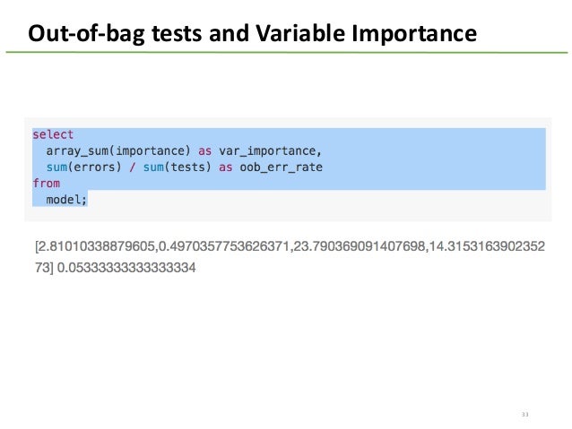Click the value starting 14.3153163902352
572x429 pixels.
[x=487, y=246]
